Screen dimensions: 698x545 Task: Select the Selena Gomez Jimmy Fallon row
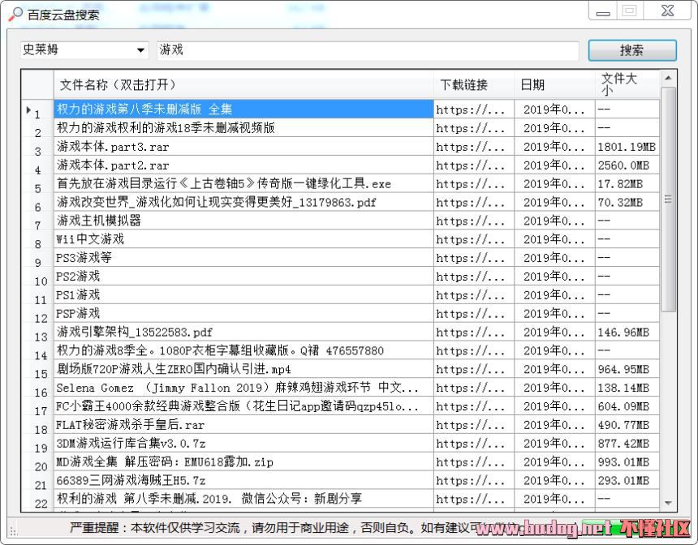tap(243, 388)
